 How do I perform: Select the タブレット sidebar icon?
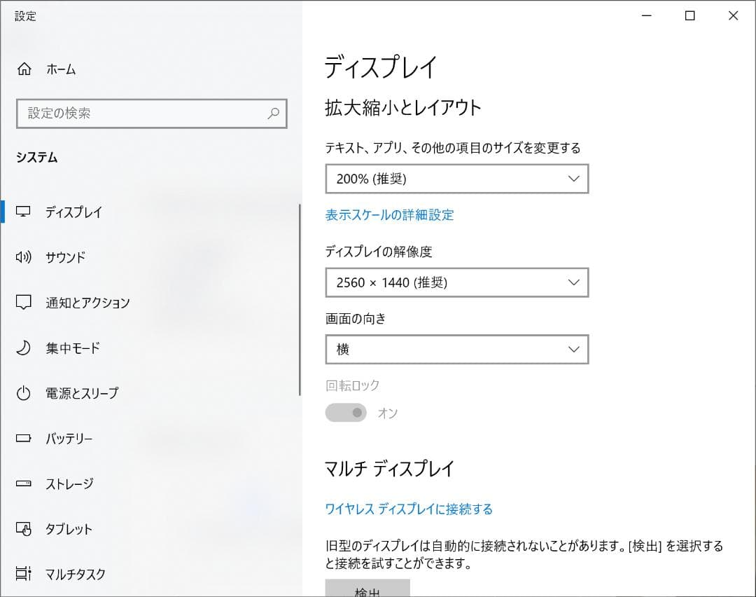(23, 529)
